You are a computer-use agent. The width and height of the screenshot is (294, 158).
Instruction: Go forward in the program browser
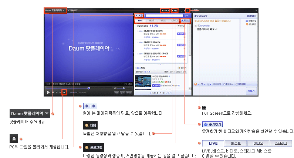139,16
